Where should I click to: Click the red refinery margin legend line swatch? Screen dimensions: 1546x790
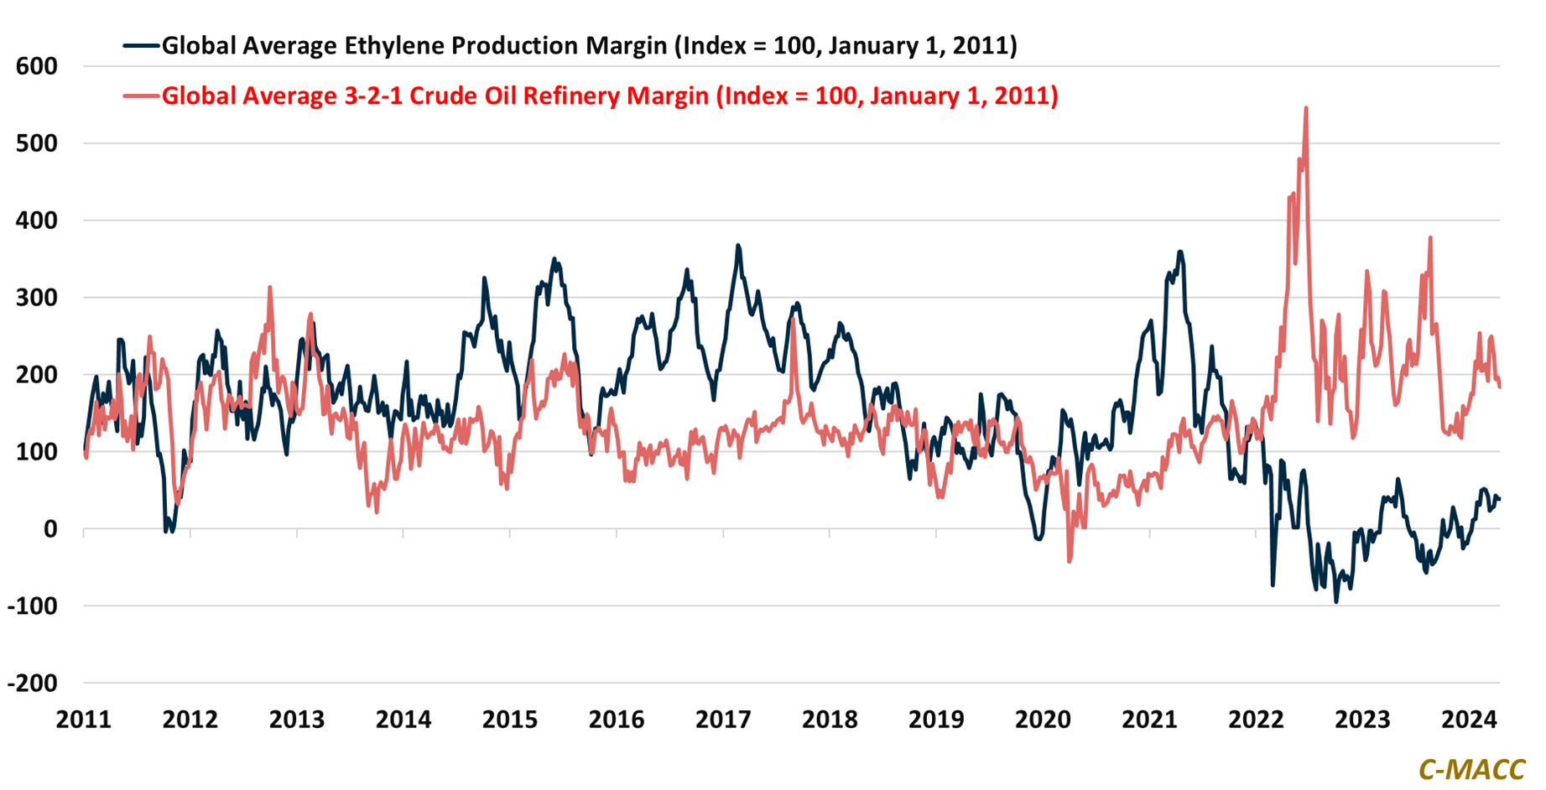141,96
